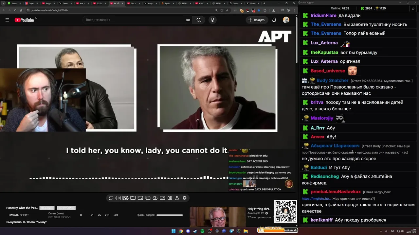The width and height of the screenshot is (419, 235).
Task: Open Spotify from the taskbar
Action: tap(202, 231)
